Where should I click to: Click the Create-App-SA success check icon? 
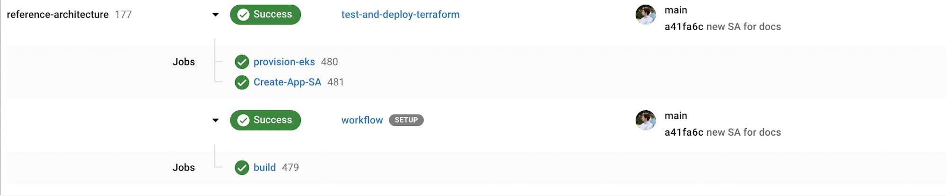tap(242, 82)
